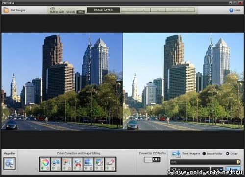Select the third image editing tool icon
Viewport: 245px width, 177px height.
tap(67, 164)
